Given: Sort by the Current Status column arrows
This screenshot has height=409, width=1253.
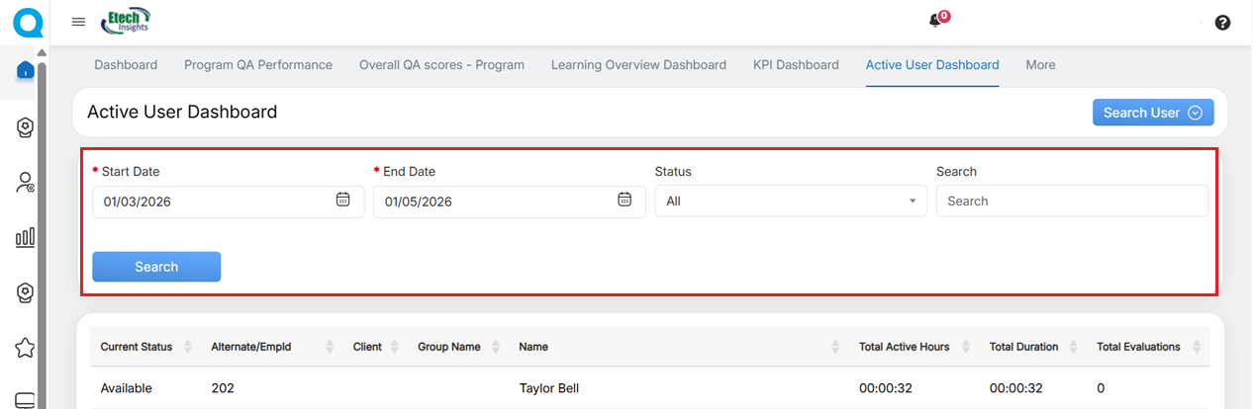Looking at the screenshot, I should 184,347.
